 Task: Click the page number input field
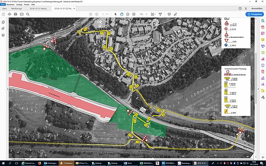[102, 14]
